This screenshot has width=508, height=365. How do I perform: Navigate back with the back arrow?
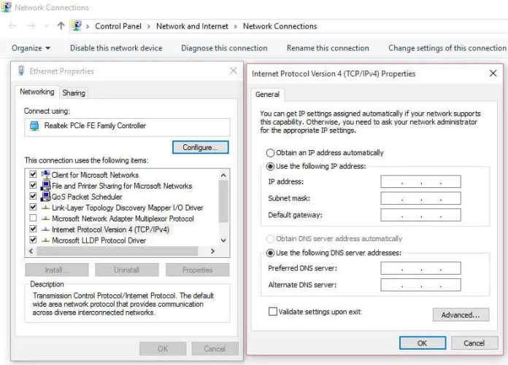tap(12, 26)
